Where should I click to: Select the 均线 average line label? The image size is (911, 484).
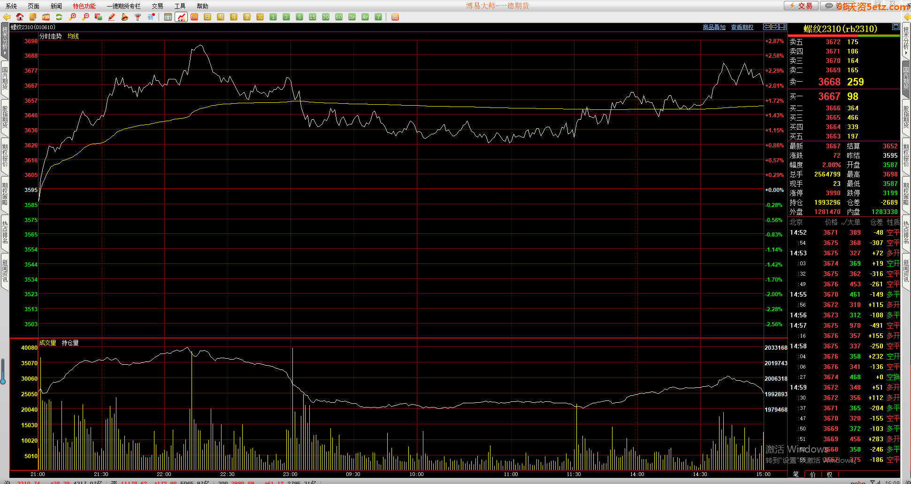[x=73, y=36]
